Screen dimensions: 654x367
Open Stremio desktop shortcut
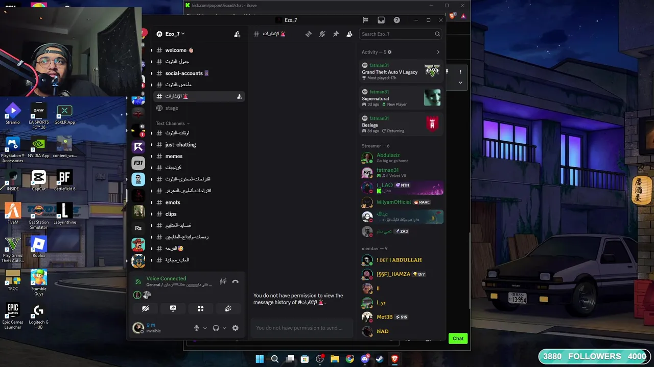13,114
